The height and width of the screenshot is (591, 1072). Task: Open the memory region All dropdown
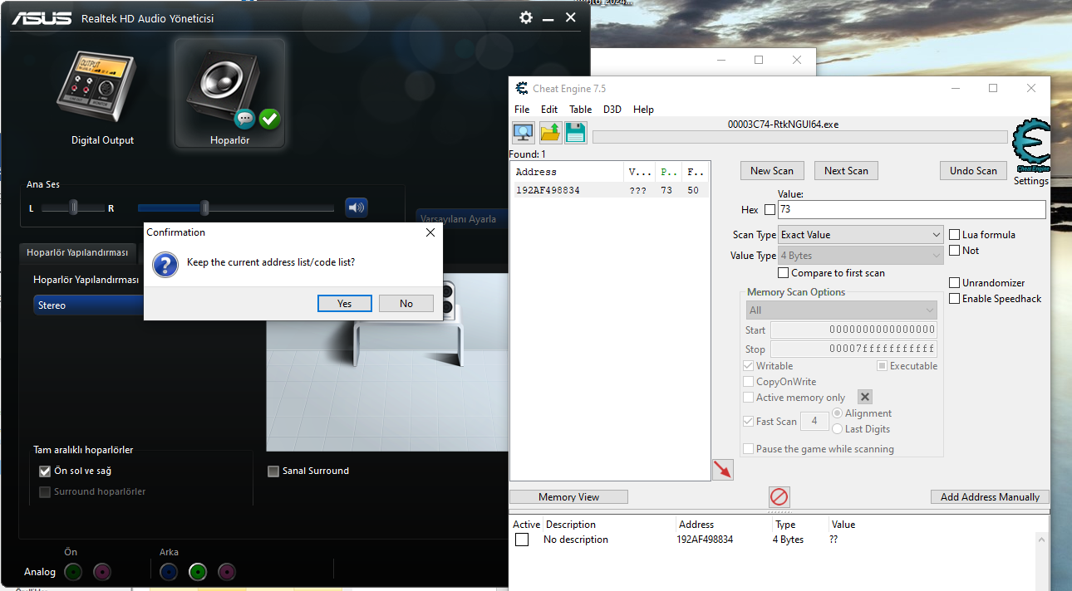(842, 310)
